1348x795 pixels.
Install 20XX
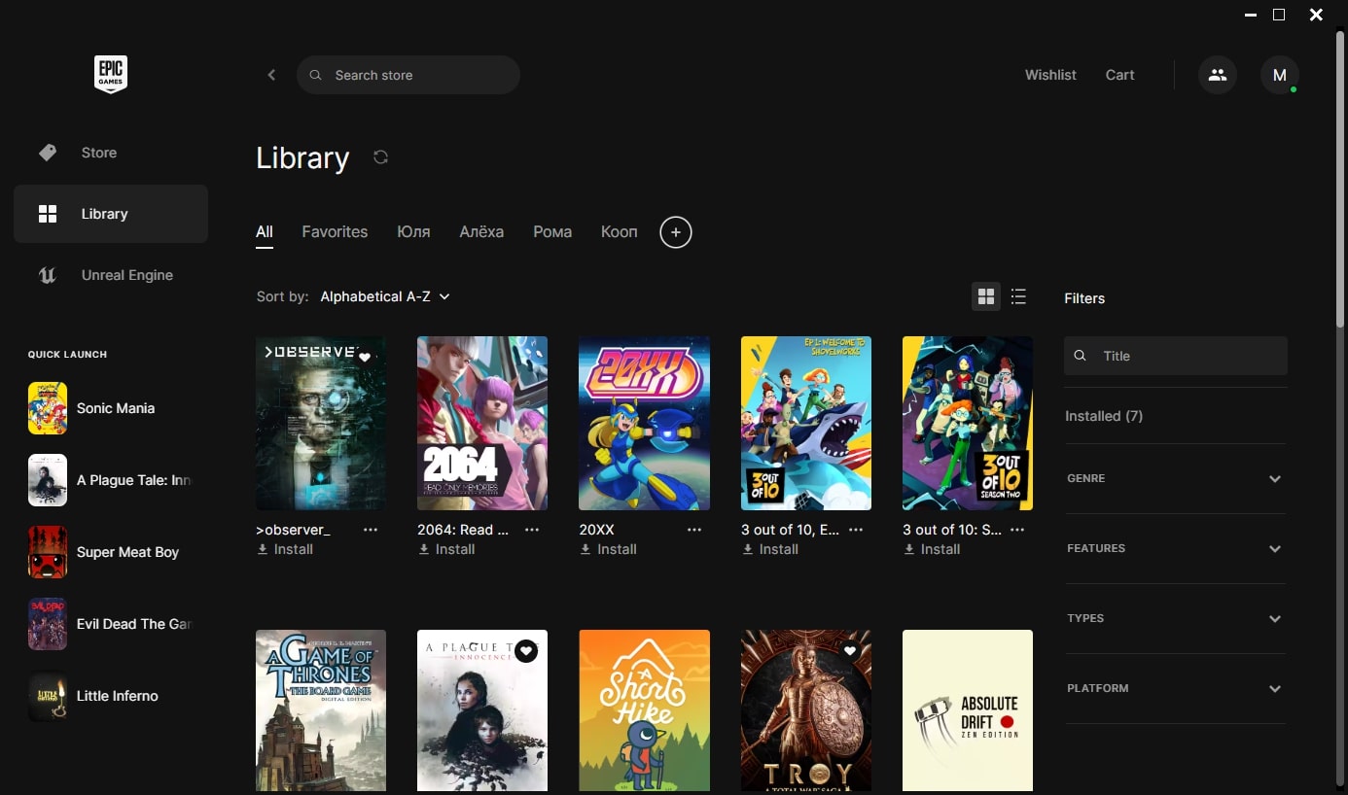pos(608,549)
